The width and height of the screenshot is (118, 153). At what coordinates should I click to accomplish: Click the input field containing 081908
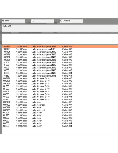pyautogui.click(x=13, y=21)
